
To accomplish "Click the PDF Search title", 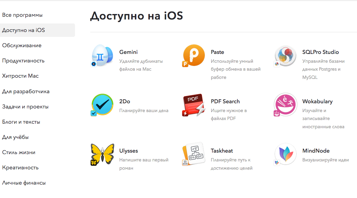I will click(225, 101).
